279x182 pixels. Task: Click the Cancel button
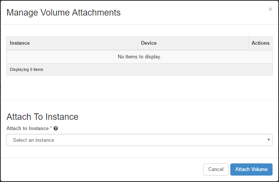point(216,169)
